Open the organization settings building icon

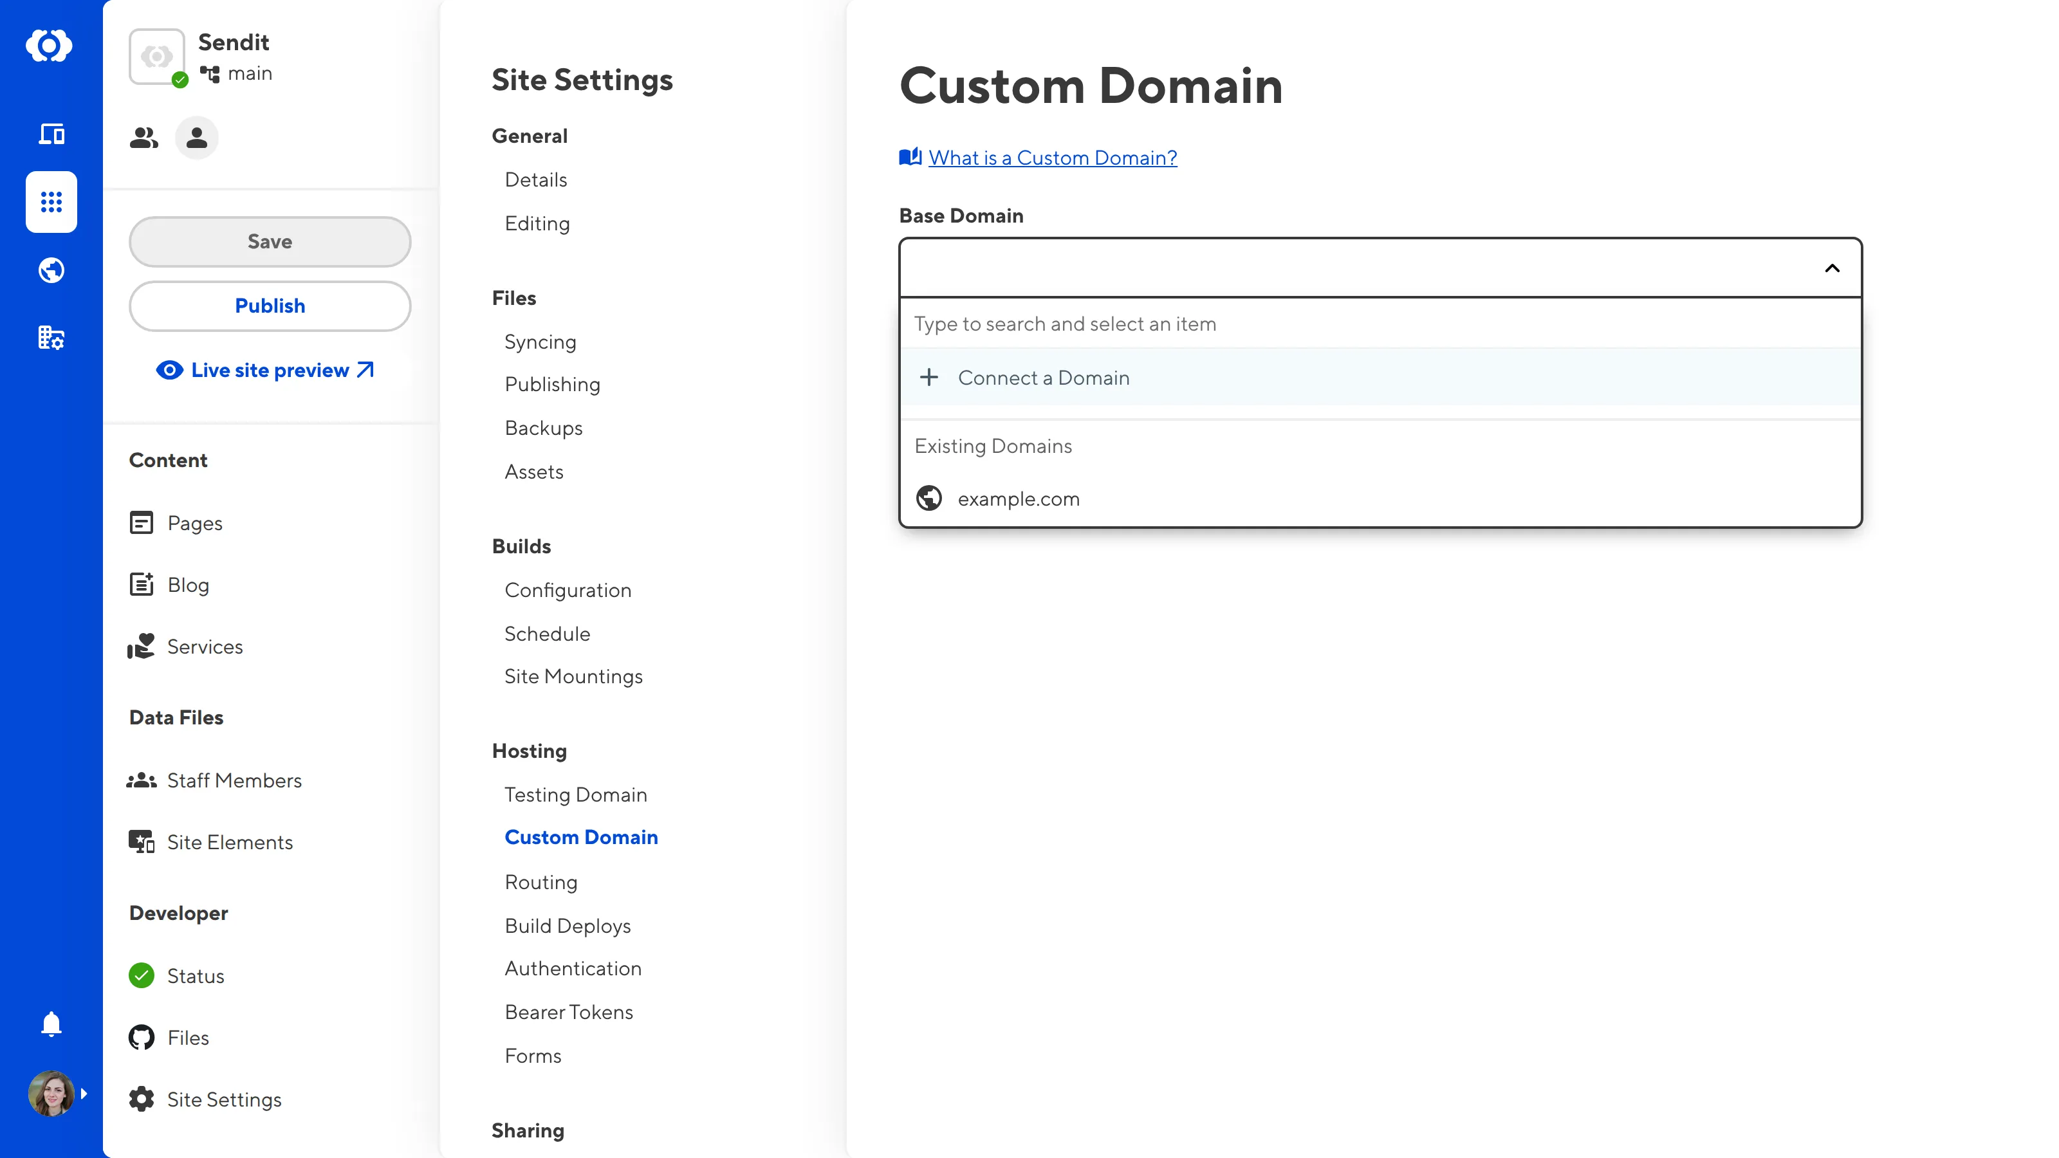point(51,337)
